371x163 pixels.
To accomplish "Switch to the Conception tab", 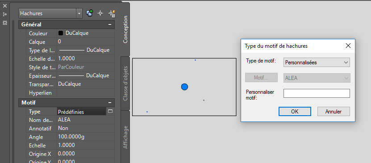I will point(125,29).
